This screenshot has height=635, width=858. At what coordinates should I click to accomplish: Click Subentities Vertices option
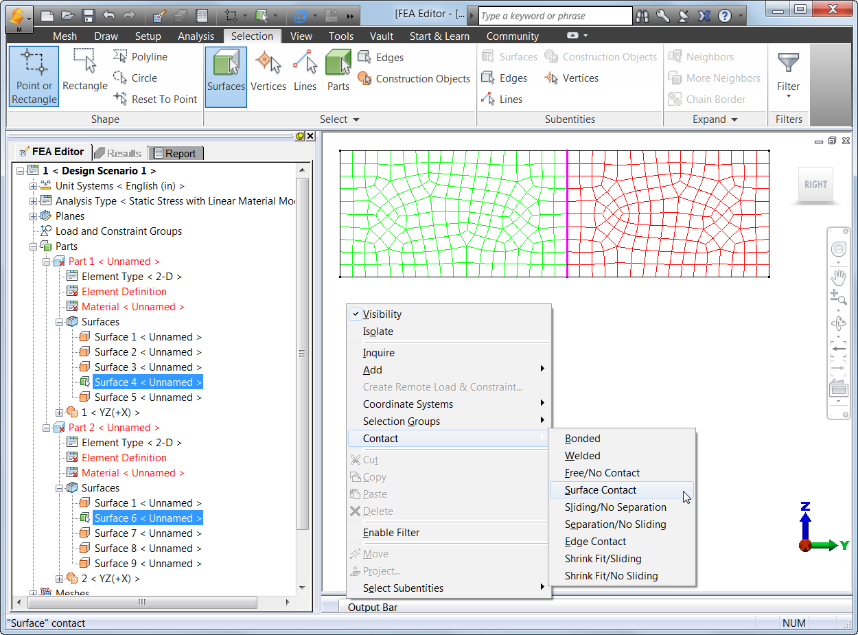pyautogui.click(x=572, y=78)
